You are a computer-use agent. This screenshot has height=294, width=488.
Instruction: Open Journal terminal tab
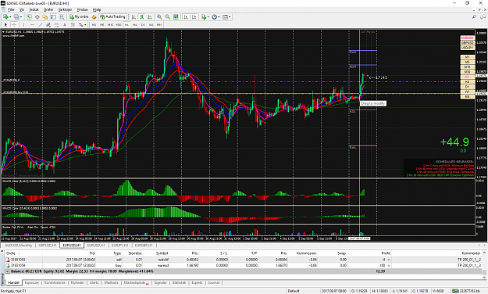(213, 282)
